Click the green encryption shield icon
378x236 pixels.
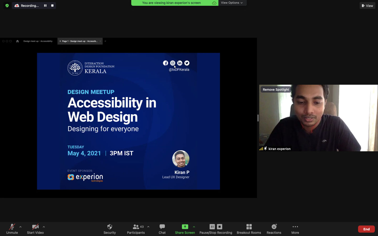point(7,6)
